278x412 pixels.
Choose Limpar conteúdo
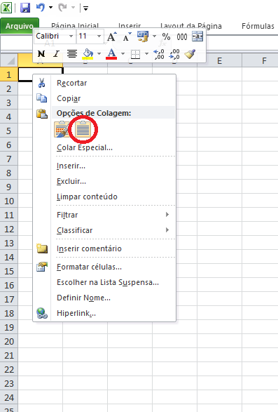[x=104, y=197]
